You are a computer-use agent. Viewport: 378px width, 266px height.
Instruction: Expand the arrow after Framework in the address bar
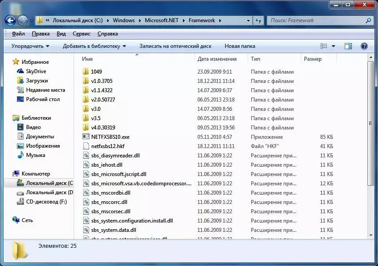[x=220, y=20]
